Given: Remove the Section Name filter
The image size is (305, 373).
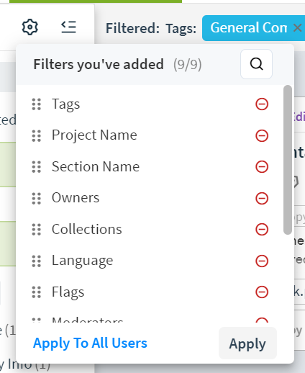Looking at the screenshot, I should point(262,167).
